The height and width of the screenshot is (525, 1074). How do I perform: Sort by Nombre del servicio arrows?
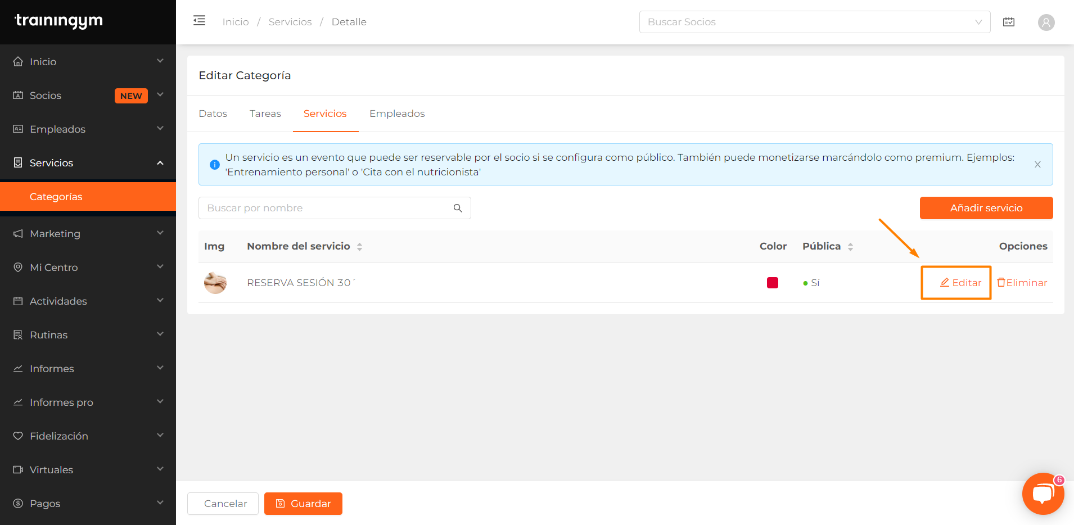point(359,246)
